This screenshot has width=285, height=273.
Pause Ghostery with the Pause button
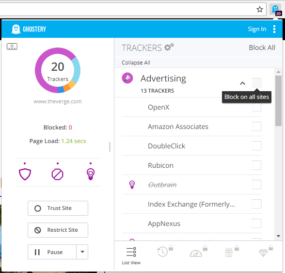point(52,252)
